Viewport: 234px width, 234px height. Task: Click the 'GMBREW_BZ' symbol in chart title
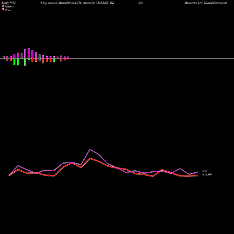click(105, 3)
